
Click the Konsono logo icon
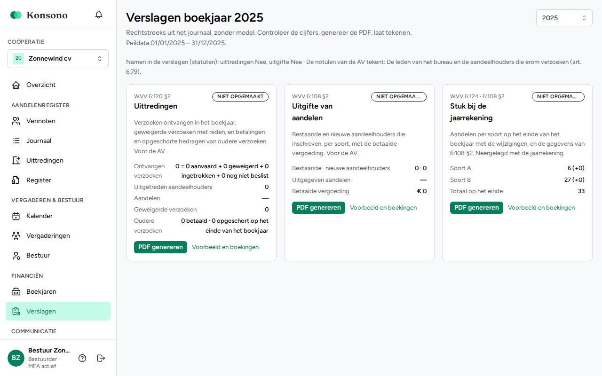[x=16, y=15]
